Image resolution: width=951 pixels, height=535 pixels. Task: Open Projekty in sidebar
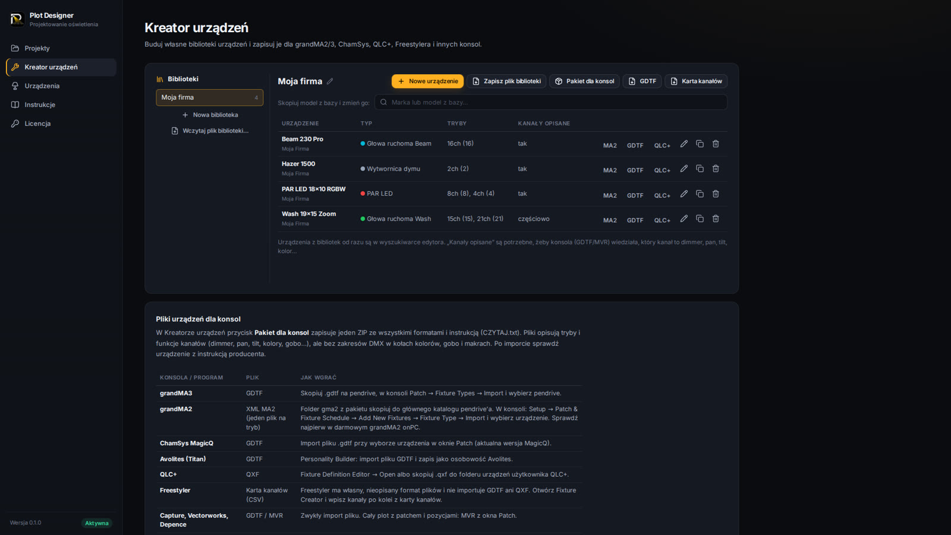tap(61, 48)
